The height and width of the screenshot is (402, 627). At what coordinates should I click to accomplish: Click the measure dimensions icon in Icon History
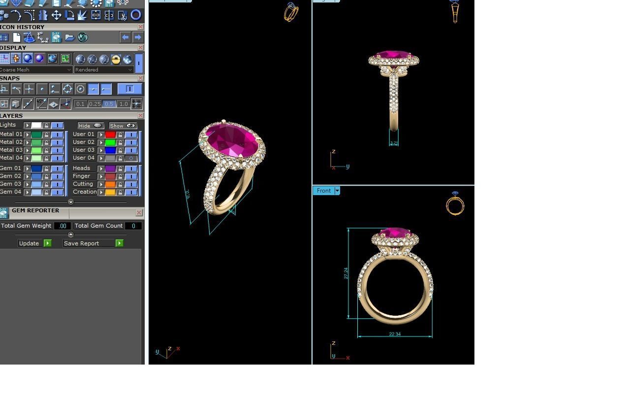tap(42, 37)
